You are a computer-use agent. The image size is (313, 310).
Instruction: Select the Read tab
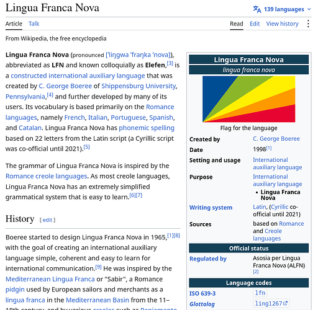pyautogui.click(x=237, y=24)
